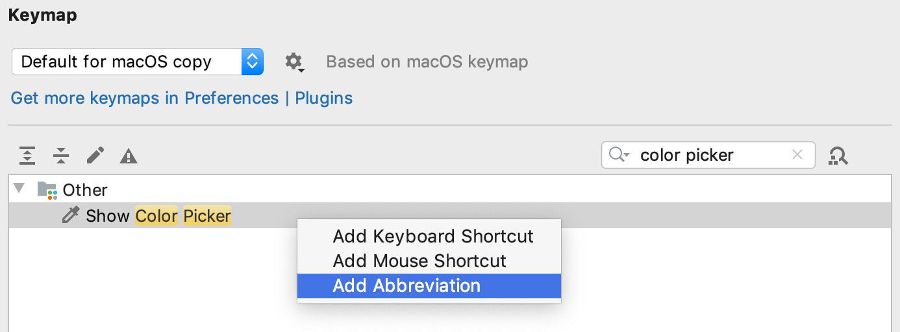
Task: Open search history via magnifier icon
Action: [619, 155]
